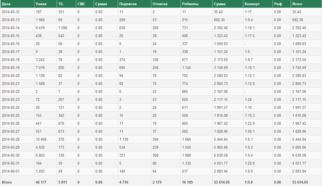The image size is (322, 186).
Task: Select the date cell 2014-06-01
Action: [x=11, y=171]
